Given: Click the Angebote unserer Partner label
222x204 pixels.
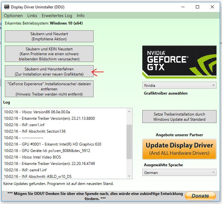Looking at the screenshot, I should coord(179,135).
